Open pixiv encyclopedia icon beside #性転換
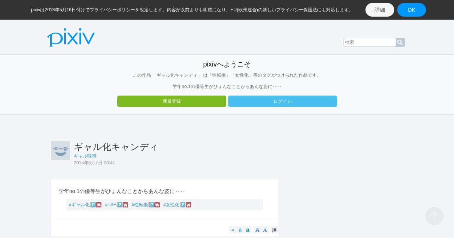The image size is (454, 238). pyautogui.click(x=151, y=205)
